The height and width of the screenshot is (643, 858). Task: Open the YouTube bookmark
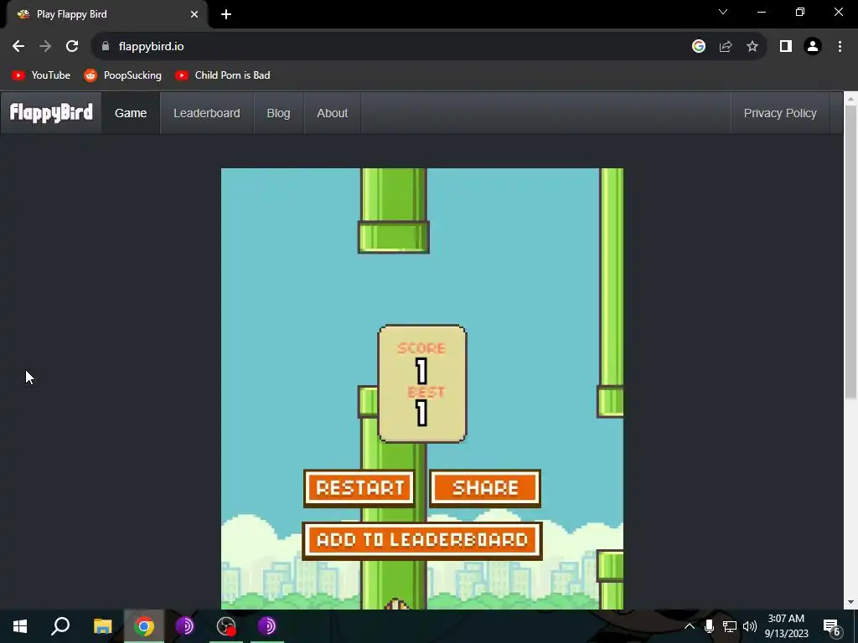point(41,75)
